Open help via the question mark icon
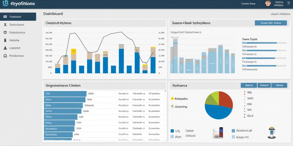 [x=289, y=3]
